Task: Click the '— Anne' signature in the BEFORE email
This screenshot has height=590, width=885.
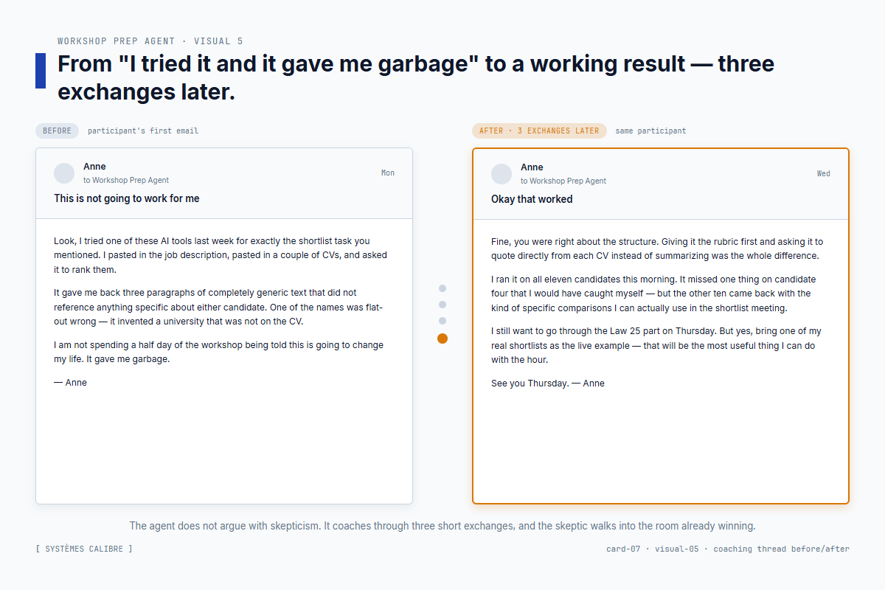Action: click(x=70, y=382)
